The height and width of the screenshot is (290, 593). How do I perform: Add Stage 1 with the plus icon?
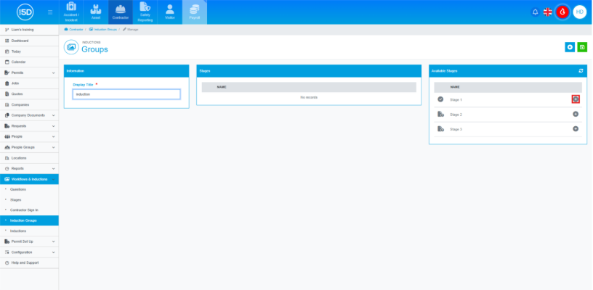pos(576,99)
